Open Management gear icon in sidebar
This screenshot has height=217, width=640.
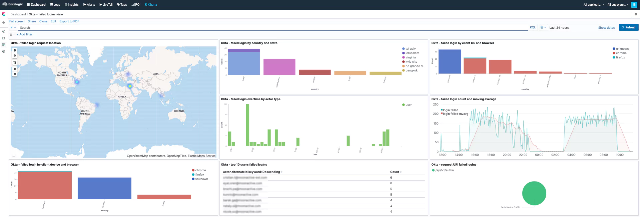coord(4,51)
